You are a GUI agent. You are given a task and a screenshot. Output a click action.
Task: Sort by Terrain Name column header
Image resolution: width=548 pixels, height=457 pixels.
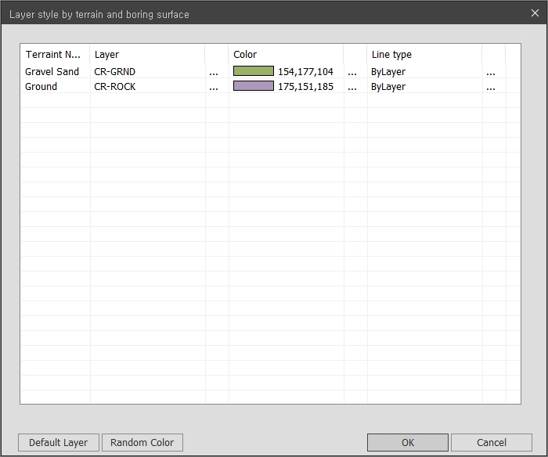[53, 55]
